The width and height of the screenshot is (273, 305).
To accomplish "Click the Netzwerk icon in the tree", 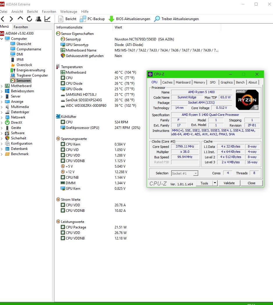I will [x=7, y=117].
